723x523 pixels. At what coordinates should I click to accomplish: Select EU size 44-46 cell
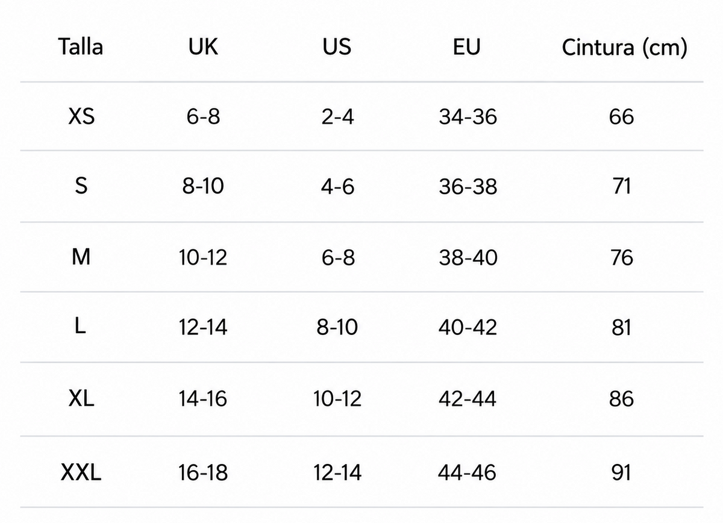click(468, 473)
